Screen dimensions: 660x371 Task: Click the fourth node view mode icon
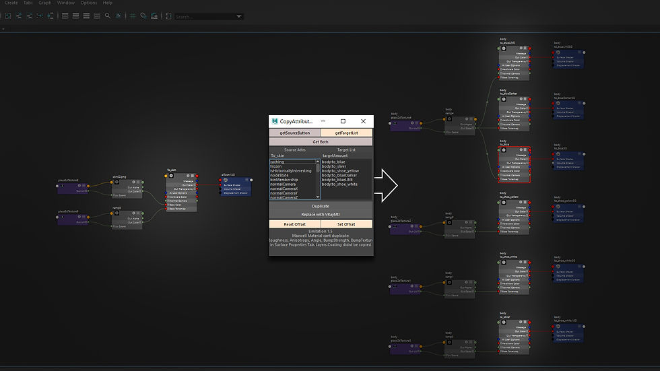point(97,16)
